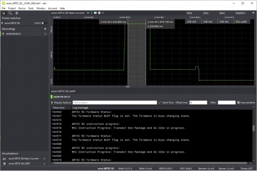Open the Help menu
Viewport: 257px width, 171px height.
coord(62,9)
